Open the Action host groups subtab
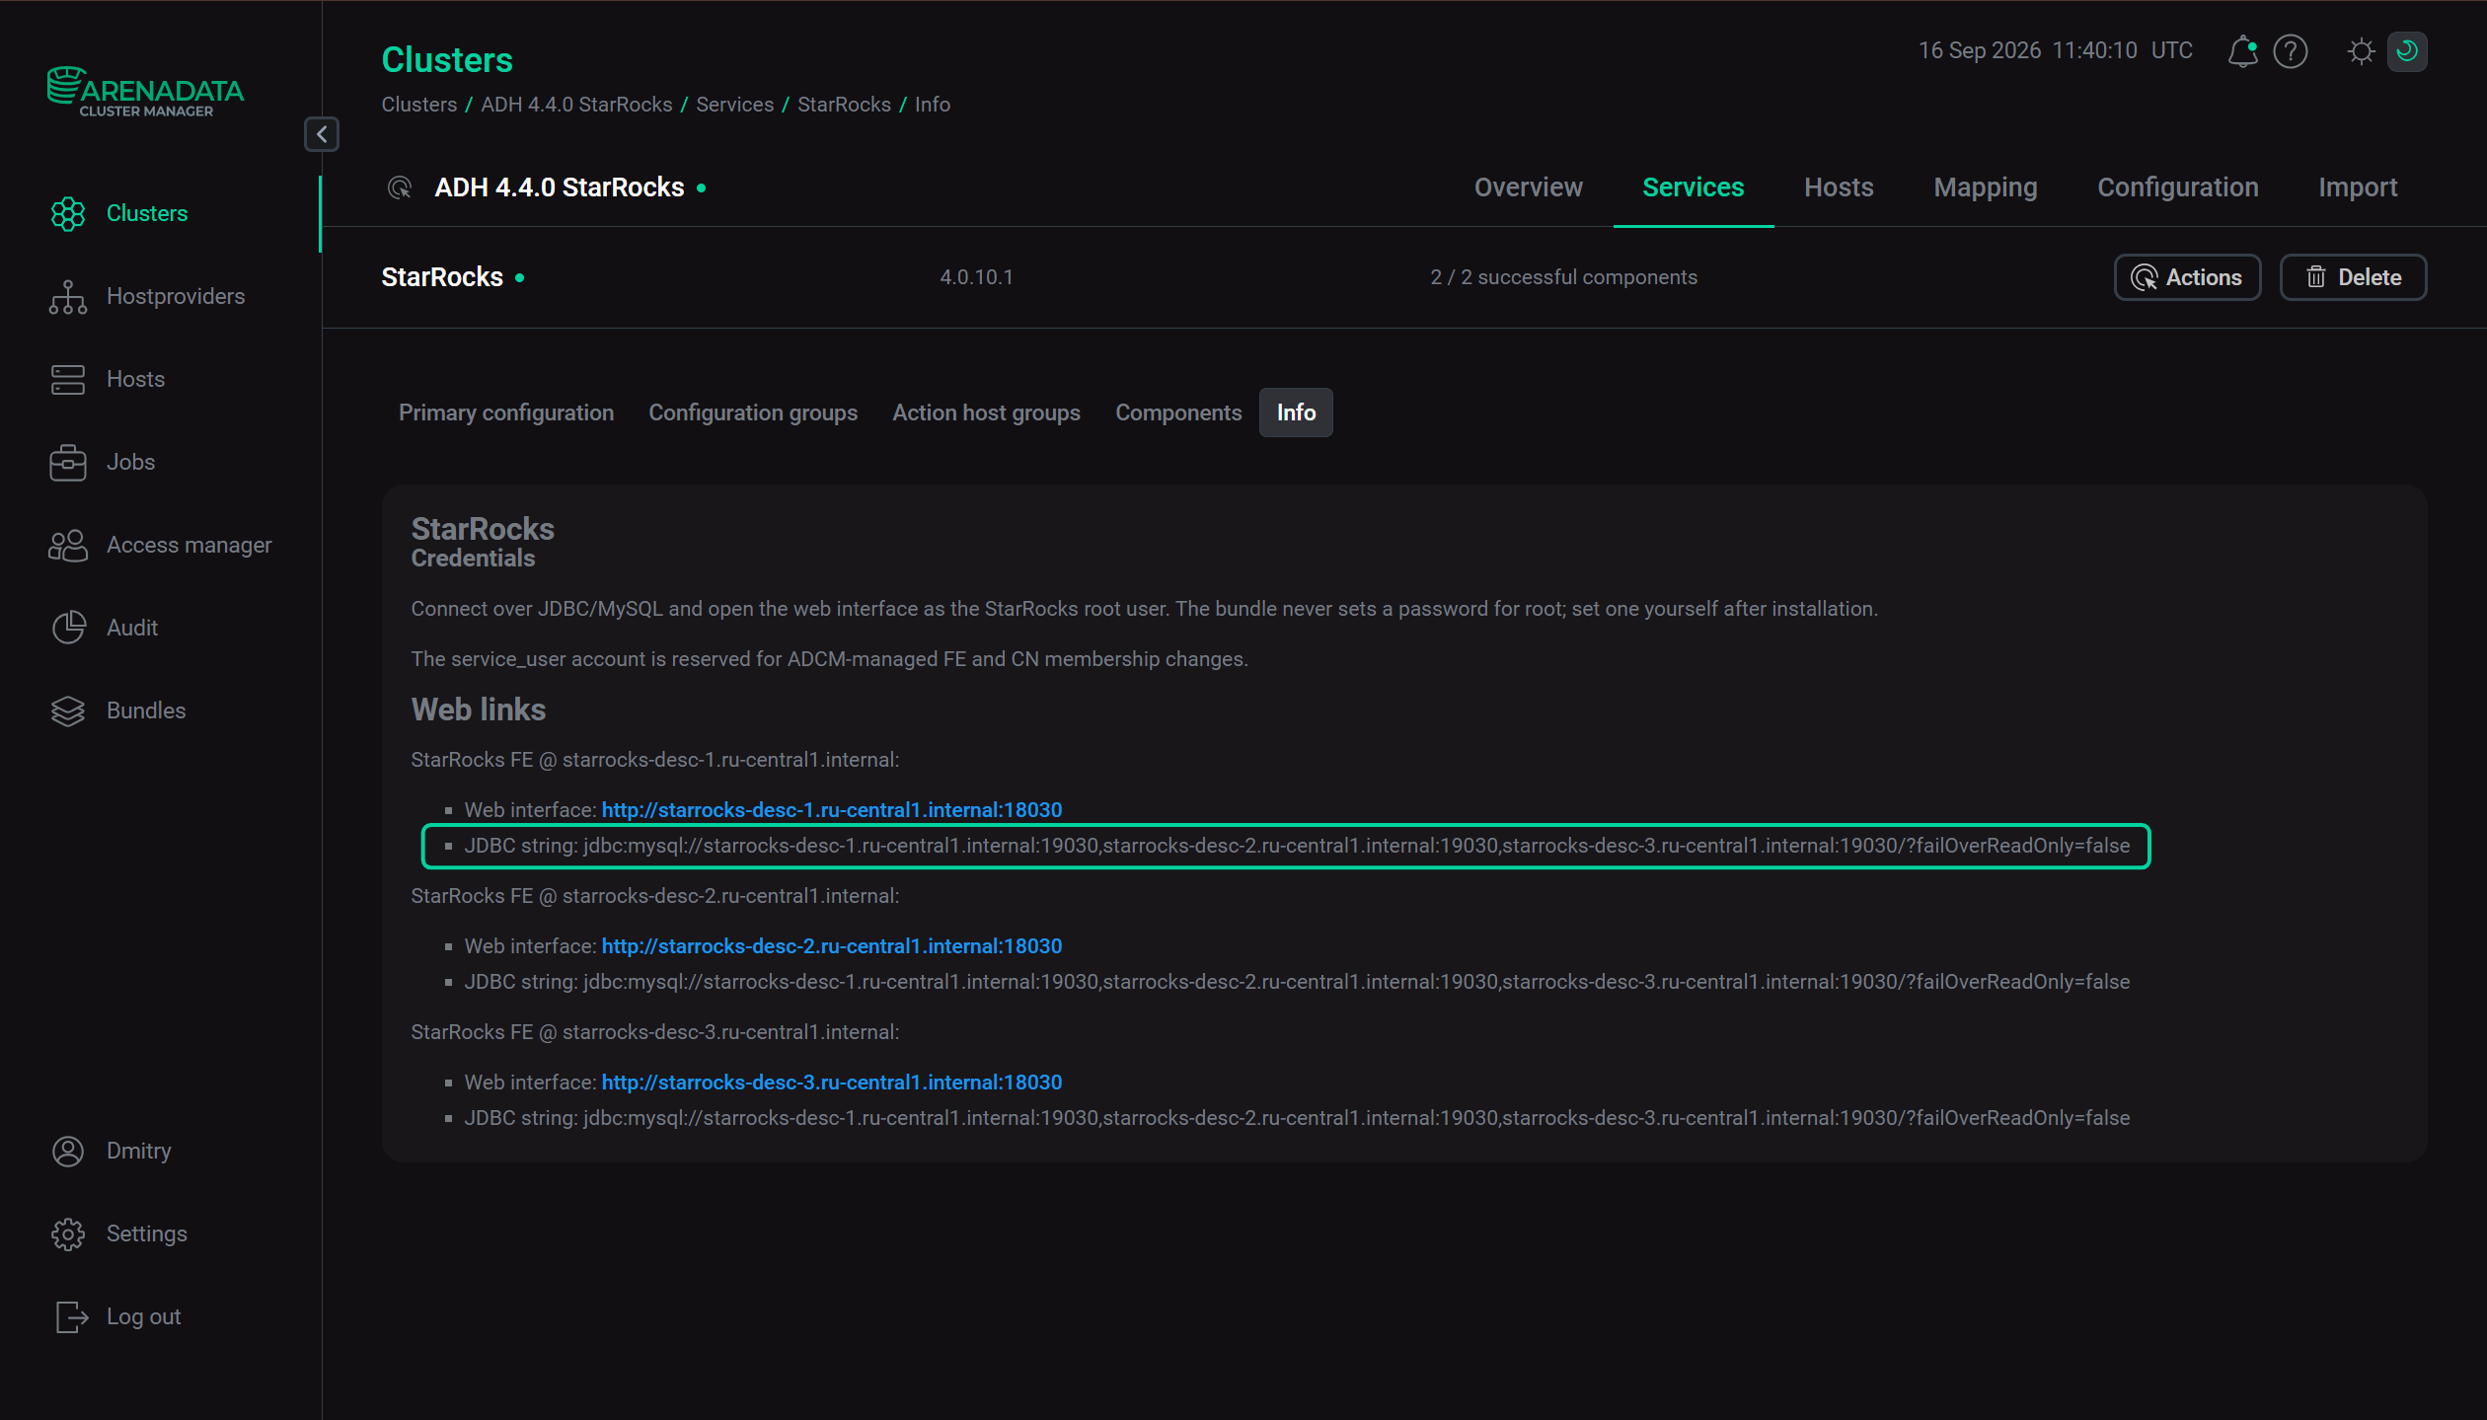This screenshot has height=1420, width=2487. (986, 412)
